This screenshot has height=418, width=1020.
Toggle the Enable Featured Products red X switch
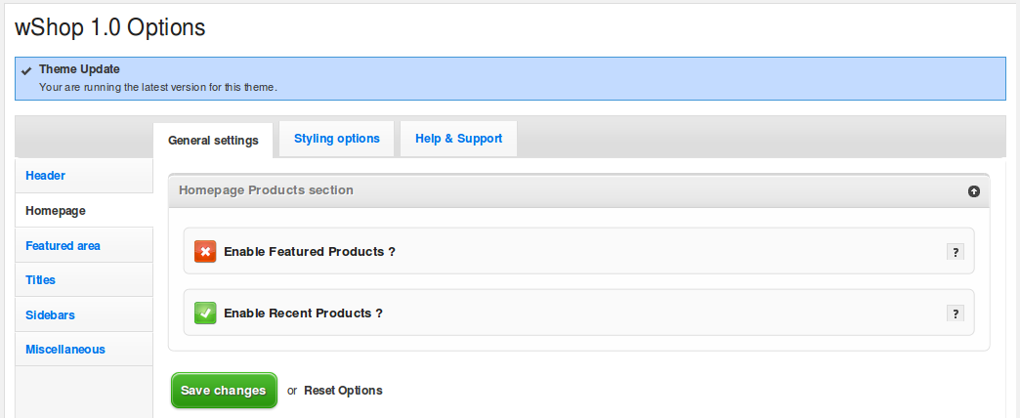click(205, 252)
